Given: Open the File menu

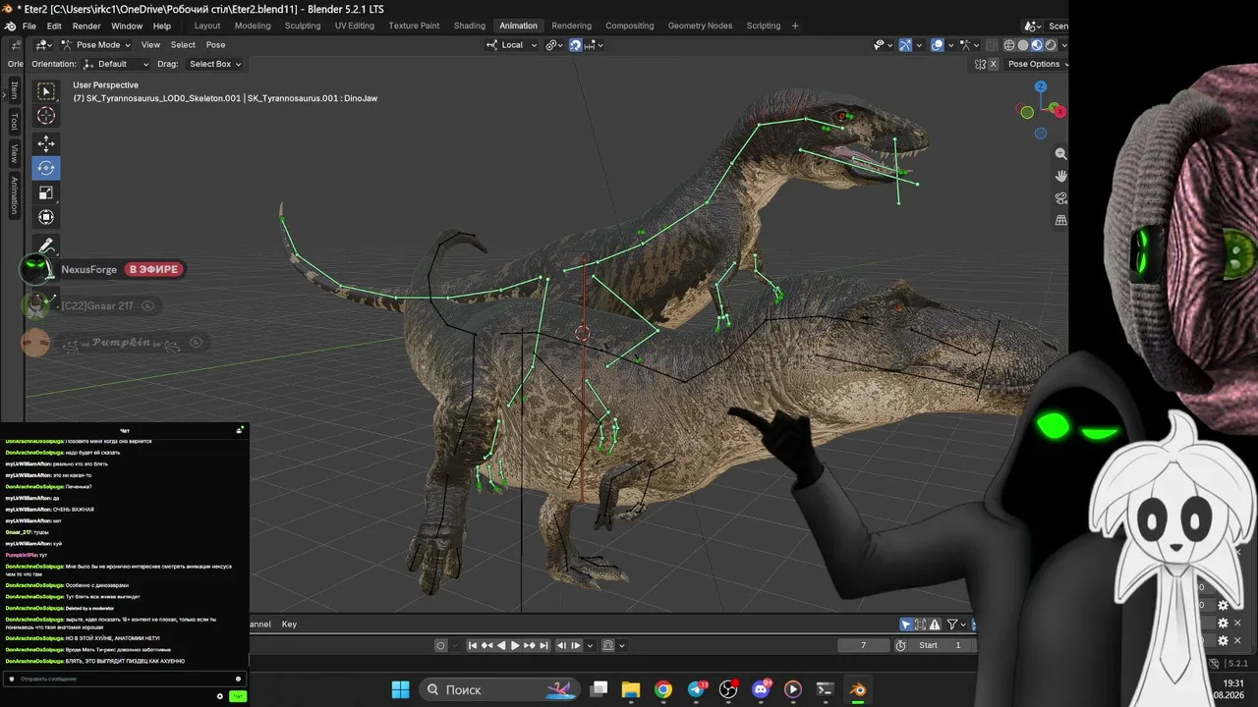Looking at the screenshot, I should point(29,26).
